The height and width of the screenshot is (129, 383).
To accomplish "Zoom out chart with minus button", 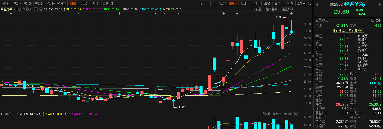I will [x=213, y=3].
